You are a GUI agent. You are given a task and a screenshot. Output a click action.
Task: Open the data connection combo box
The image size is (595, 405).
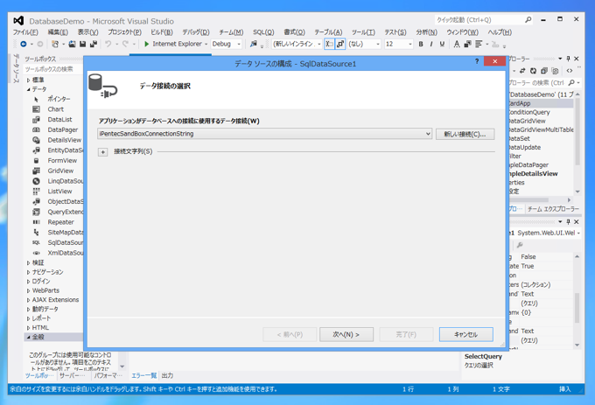pos(265,134)
